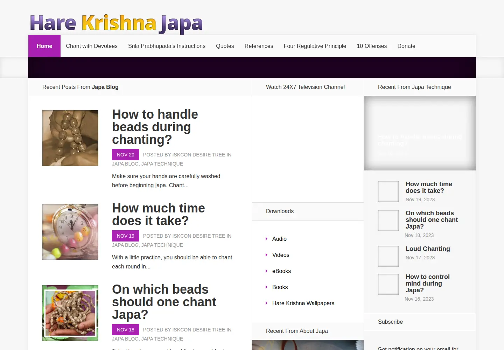Open the featured Japa Technique slider image
The height and width of the screenshot is (350, 504).
tap(420, 133)
